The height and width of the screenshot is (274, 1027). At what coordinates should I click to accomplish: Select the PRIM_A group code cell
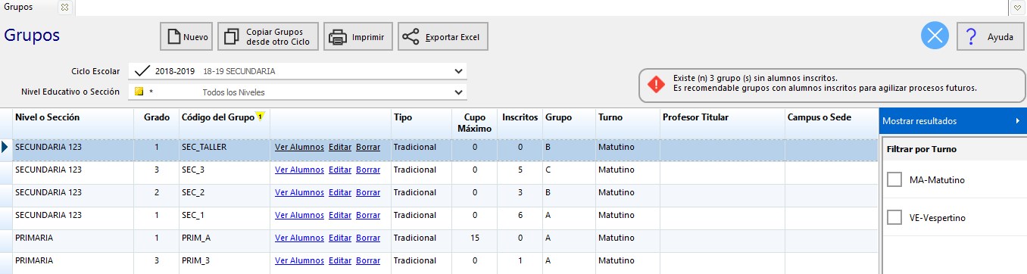click(x=224, y=241)
